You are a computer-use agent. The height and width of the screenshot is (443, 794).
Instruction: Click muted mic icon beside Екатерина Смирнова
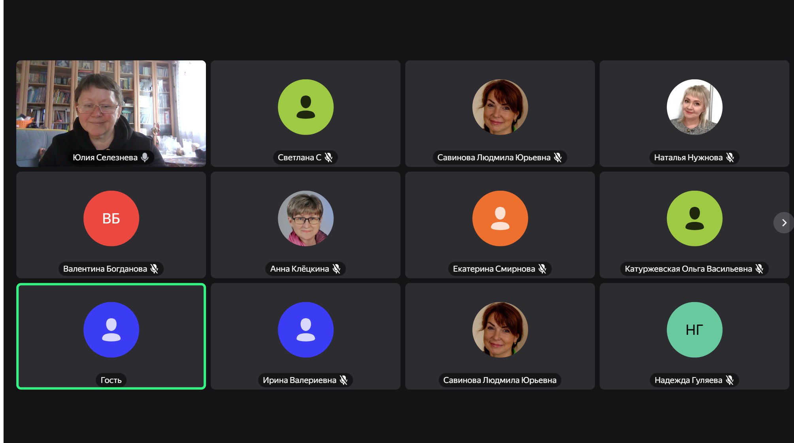(542, 268)
